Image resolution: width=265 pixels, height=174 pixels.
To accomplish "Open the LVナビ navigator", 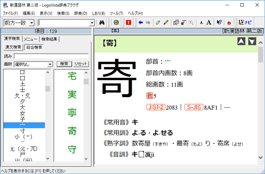I will pos(245,22).
